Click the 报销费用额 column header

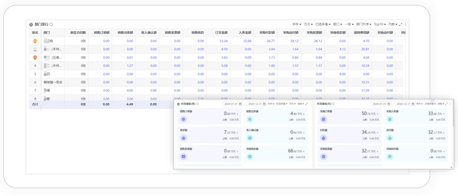(361, 33)
